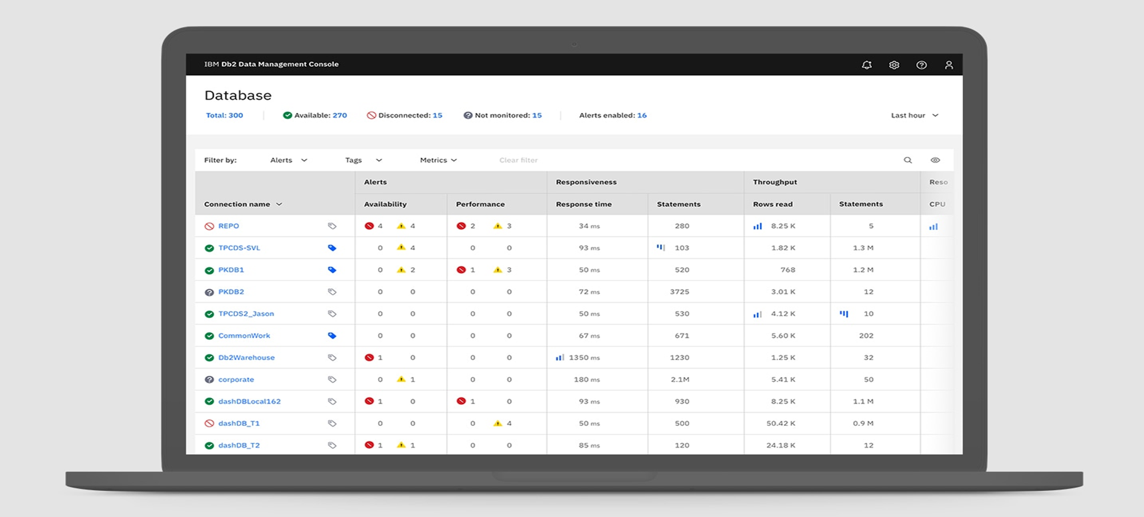Image resolution: width=1144 pixels, height=517 pixels.
Task: Open the Db2Warehouse connection link
Action: 247,357
